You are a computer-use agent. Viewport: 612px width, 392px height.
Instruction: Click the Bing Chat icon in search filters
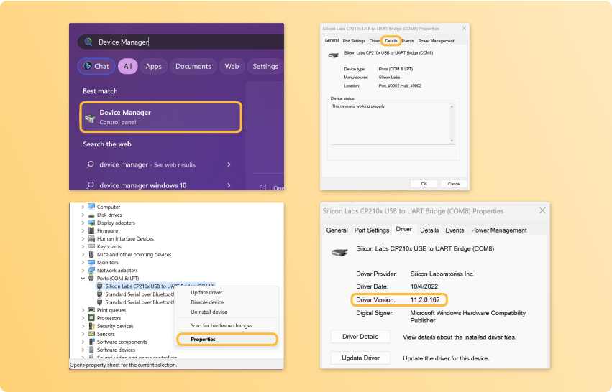(x=88, y=66)
